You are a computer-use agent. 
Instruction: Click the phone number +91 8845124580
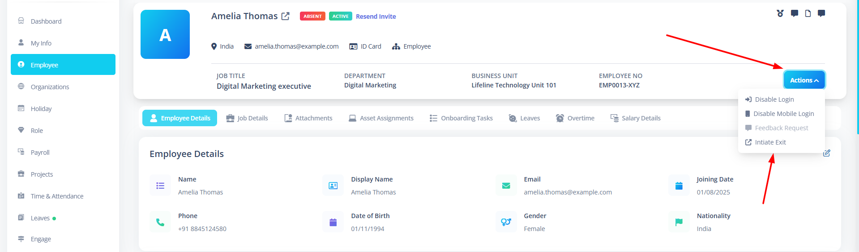pos(202,229)
